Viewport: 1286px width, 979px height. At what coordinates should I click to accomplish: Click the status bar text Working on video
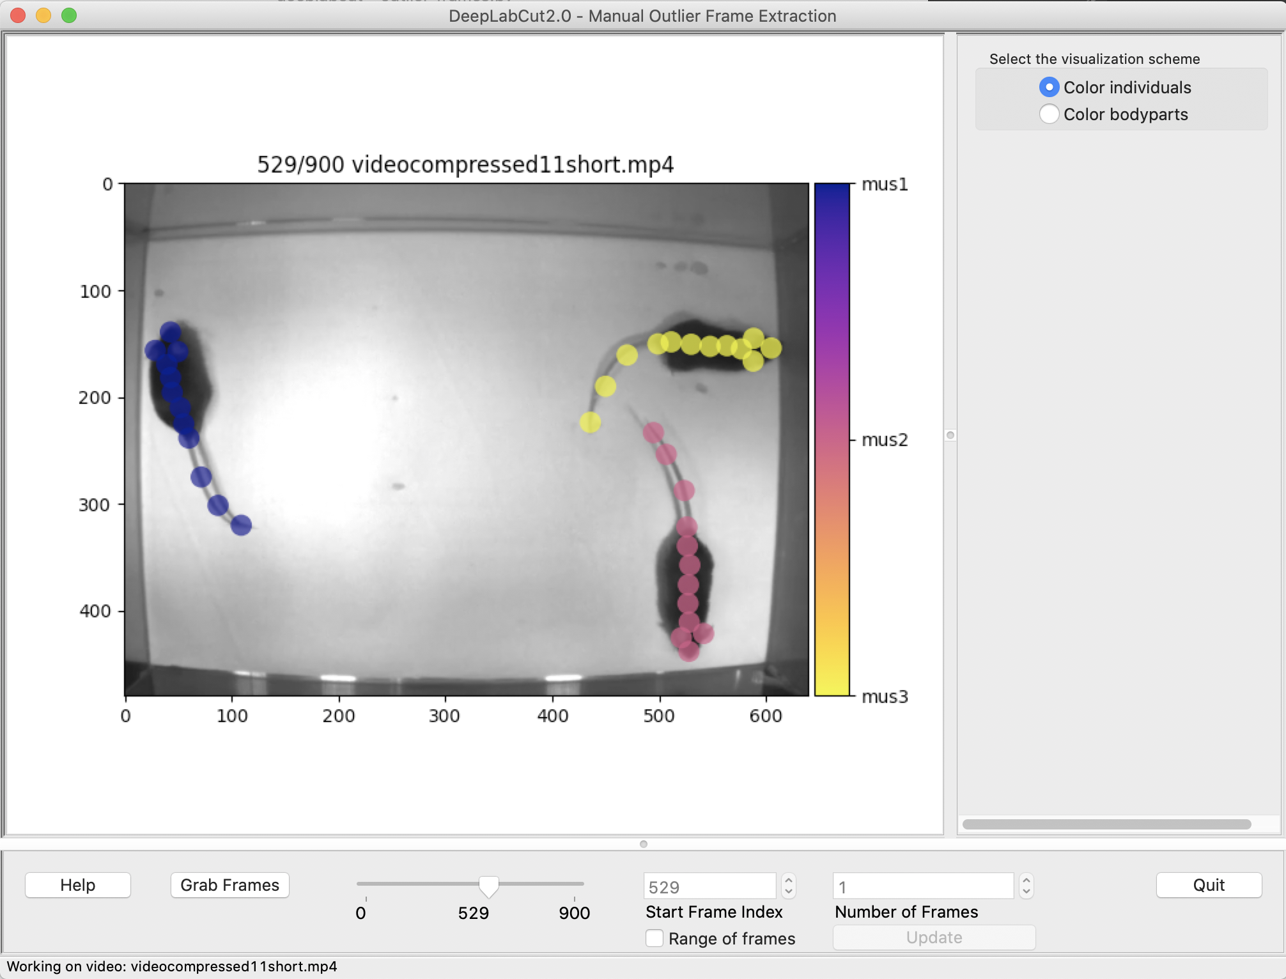[172, 966]
